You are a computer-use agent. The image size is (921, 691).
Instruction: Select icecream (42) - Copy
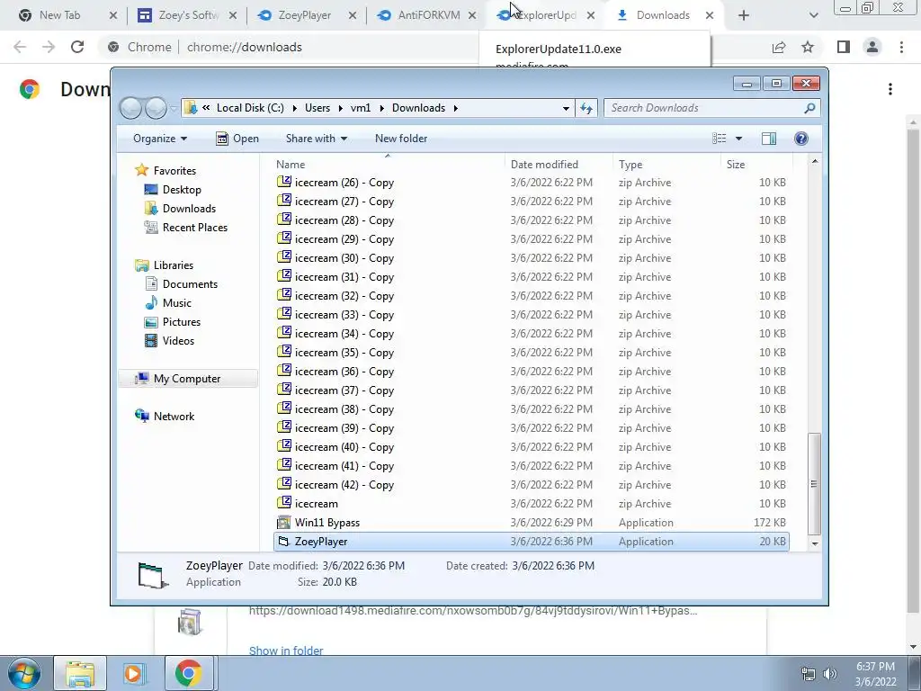[x=531, y=485]
